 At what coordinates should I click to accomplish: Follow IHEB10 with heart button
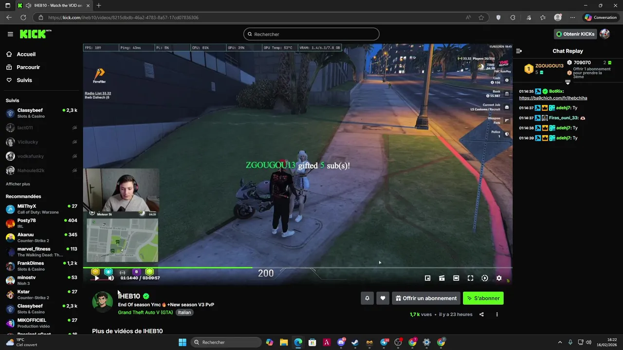383,298
